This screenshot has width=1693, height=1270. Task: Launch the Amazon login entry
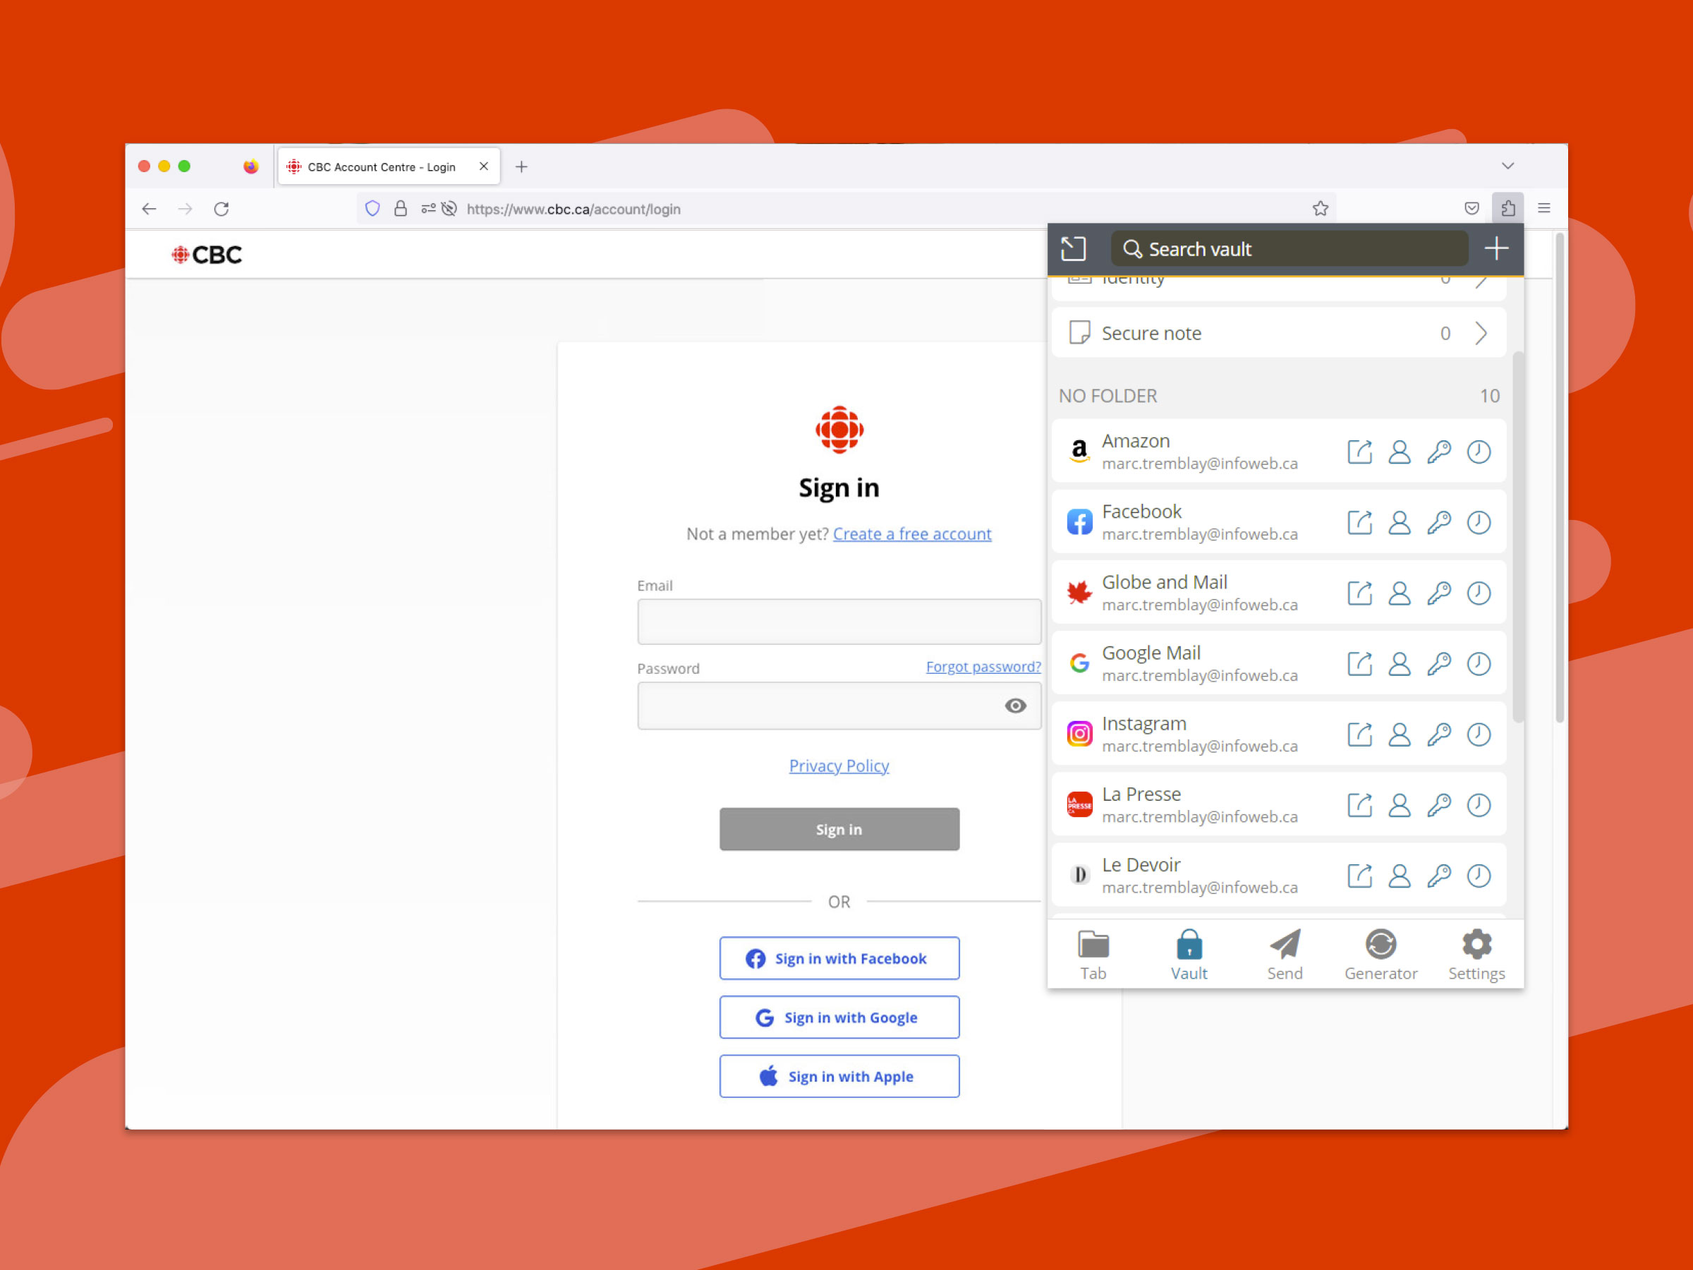coord(1359,452)
